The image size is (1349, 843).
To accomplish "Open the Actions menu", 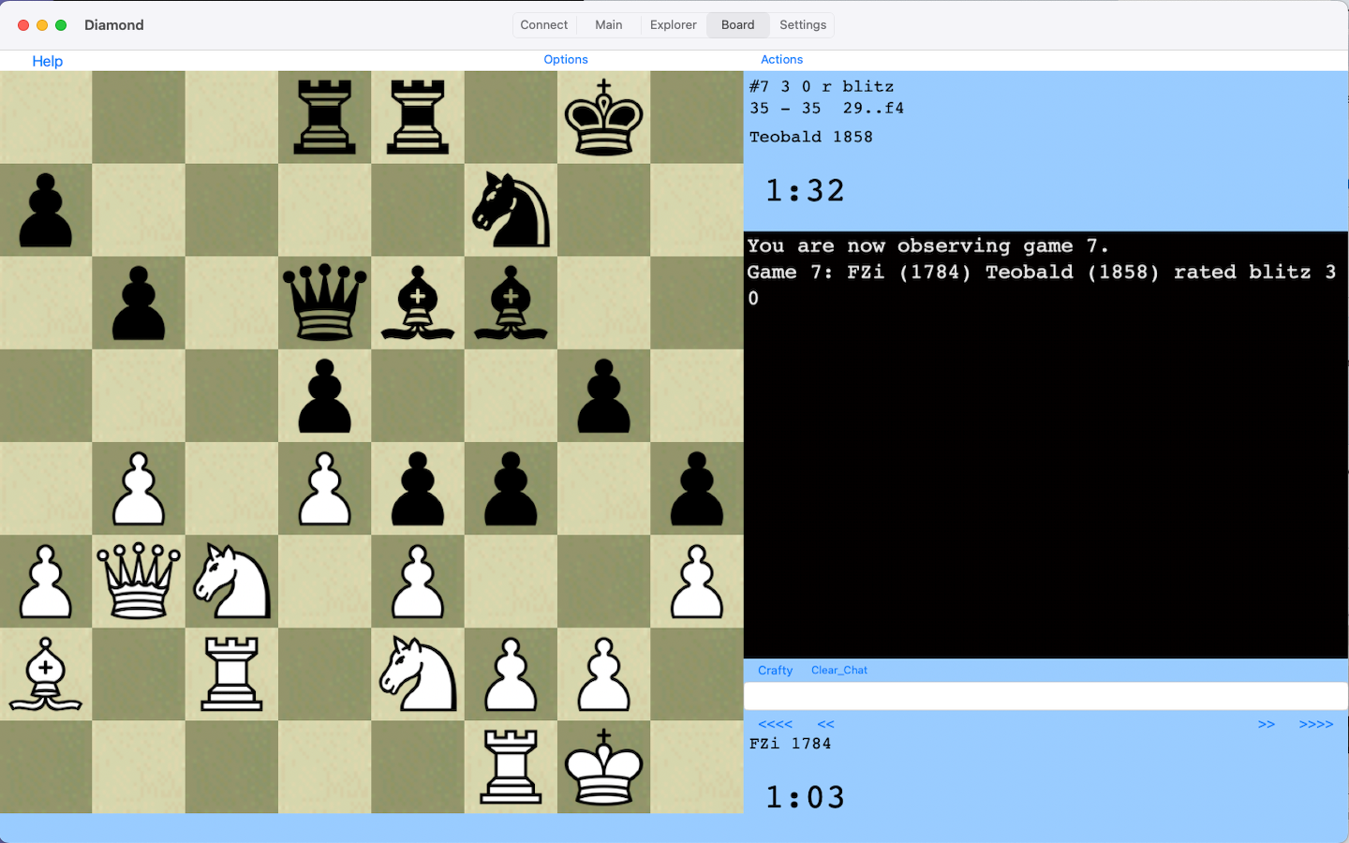I will [781, 59].
